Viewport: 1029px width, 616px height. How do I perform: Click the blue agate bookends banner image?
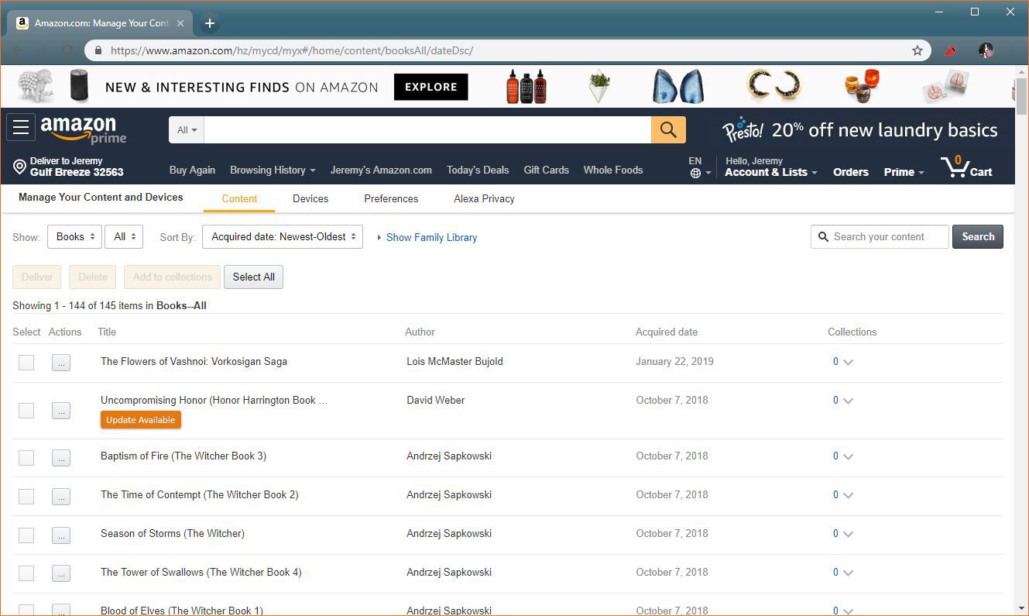coord(677,86)
